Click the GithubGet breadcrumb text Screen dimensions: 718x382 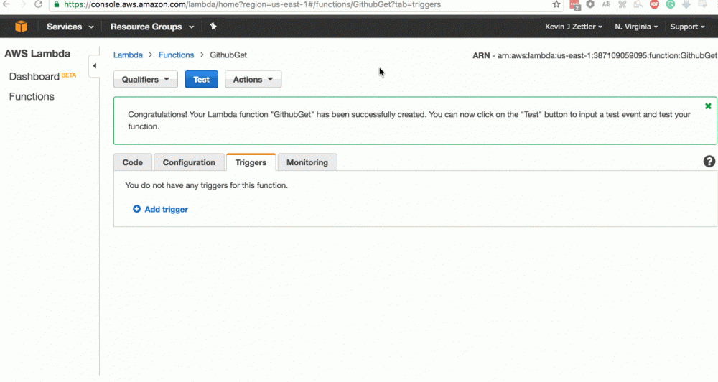pos(228,55)
